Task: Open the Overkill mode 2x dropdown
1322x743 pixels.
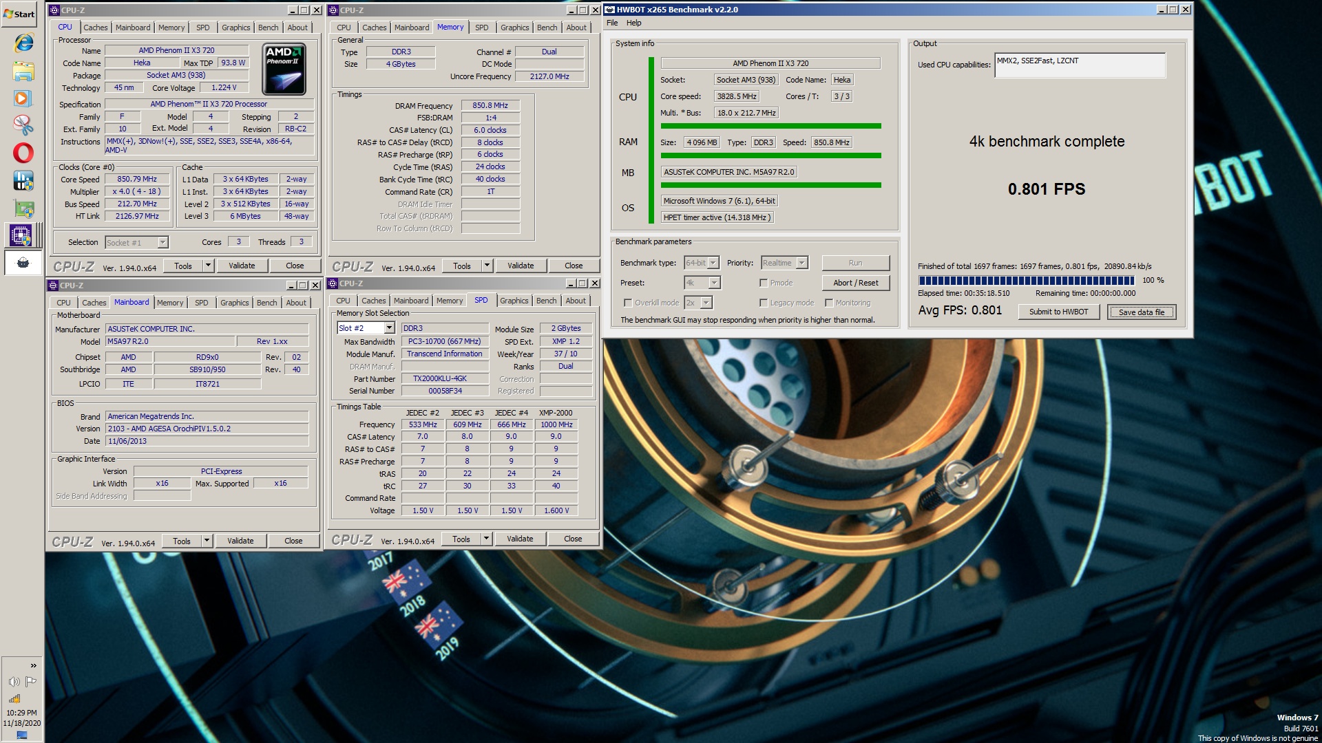Action: pyautogui.click(x=706, y=303)
